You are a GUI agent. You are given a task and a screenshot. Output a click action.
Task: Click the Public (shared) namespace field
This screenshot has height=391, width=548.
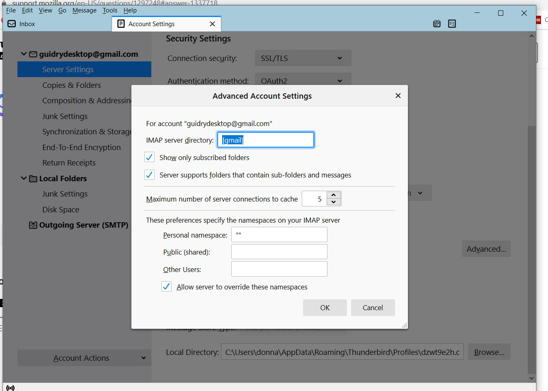tap(279, 252)
